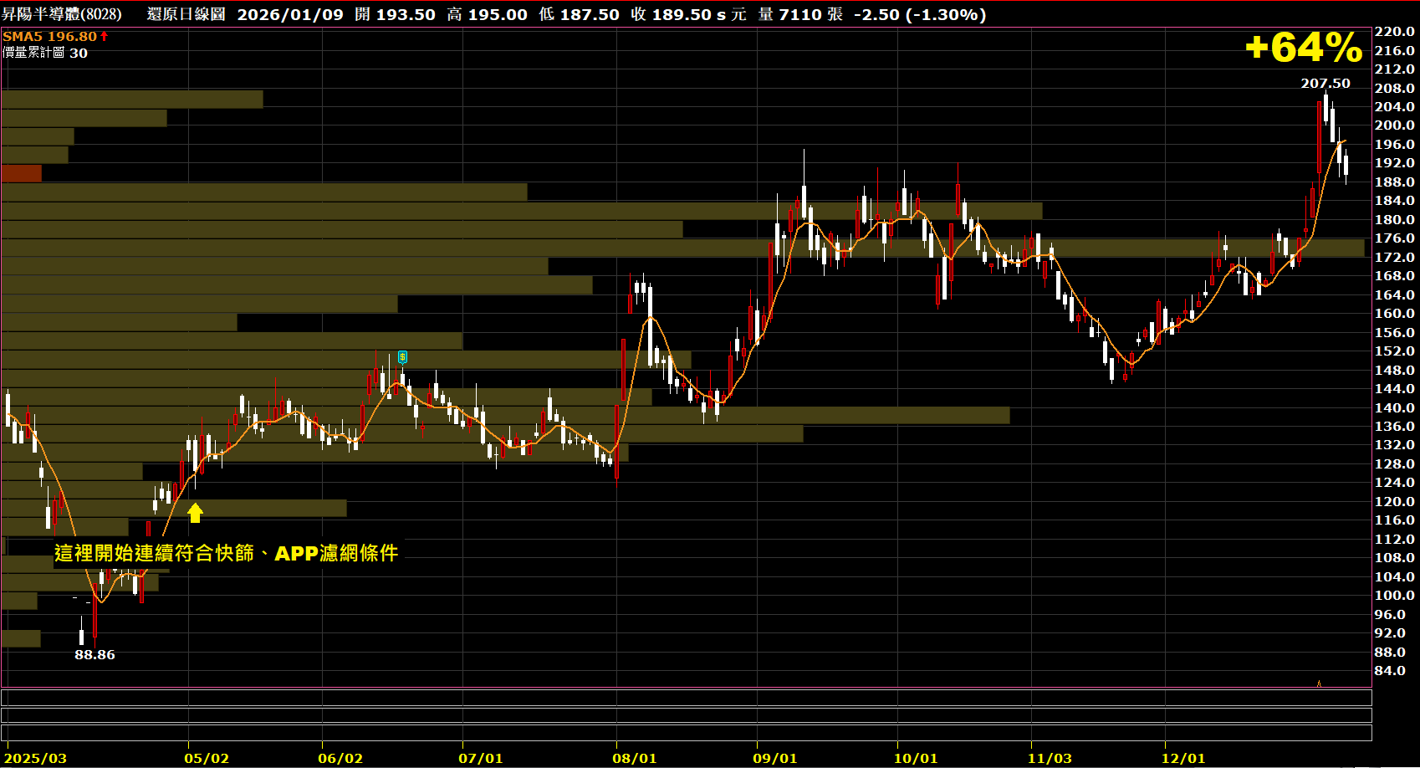Click the 84.0 price axis label
Screen dimensions: 1420x768
click(1390, 671)
